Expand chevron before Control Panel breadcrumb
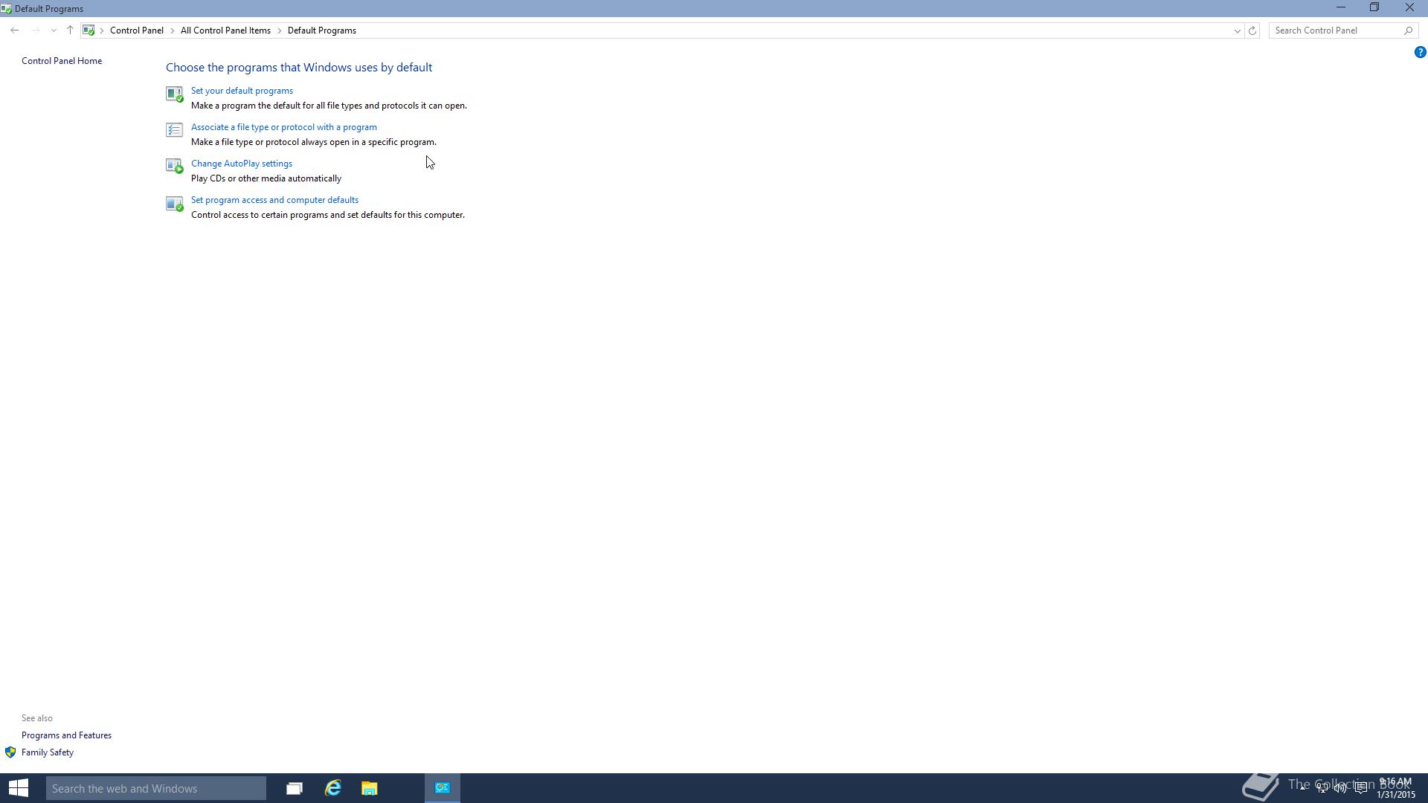Image resolution: width=1428 pixels, height=803 pixels. coord(102,30)
